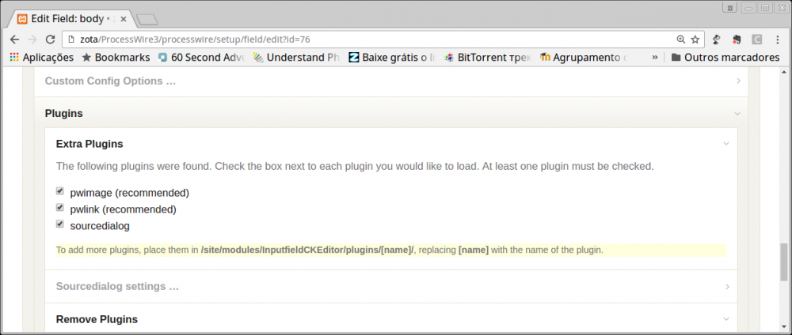Click the address bar URL
This screenshot has height=335, width=792.
195,40
